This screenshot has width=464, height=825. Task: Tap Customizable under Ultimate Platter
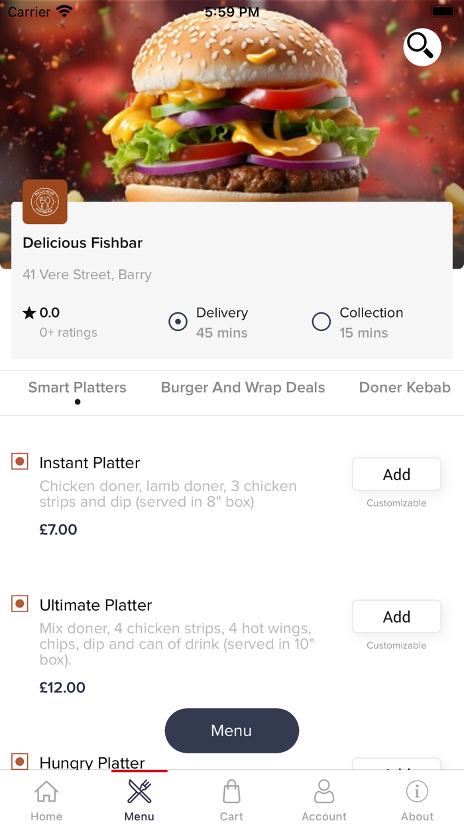pos(396,645)
